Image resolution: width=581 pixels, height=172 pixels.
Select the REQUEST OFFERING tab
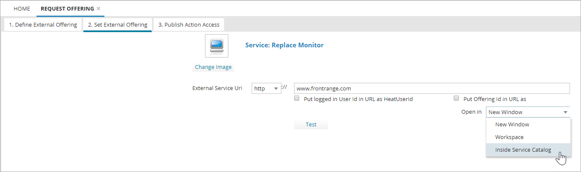[67, 8]
